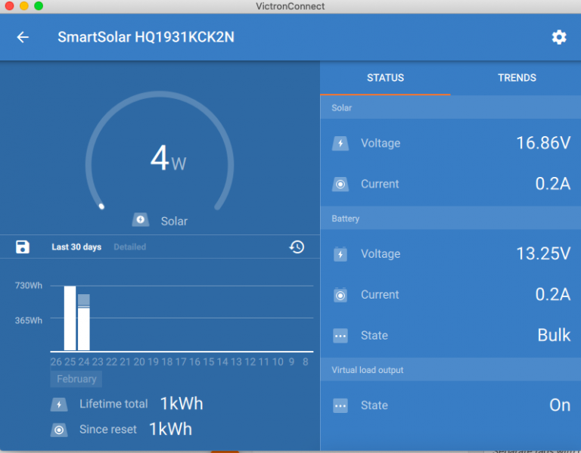Click the solar voltage value 16.86V

(x=543, y=143)
